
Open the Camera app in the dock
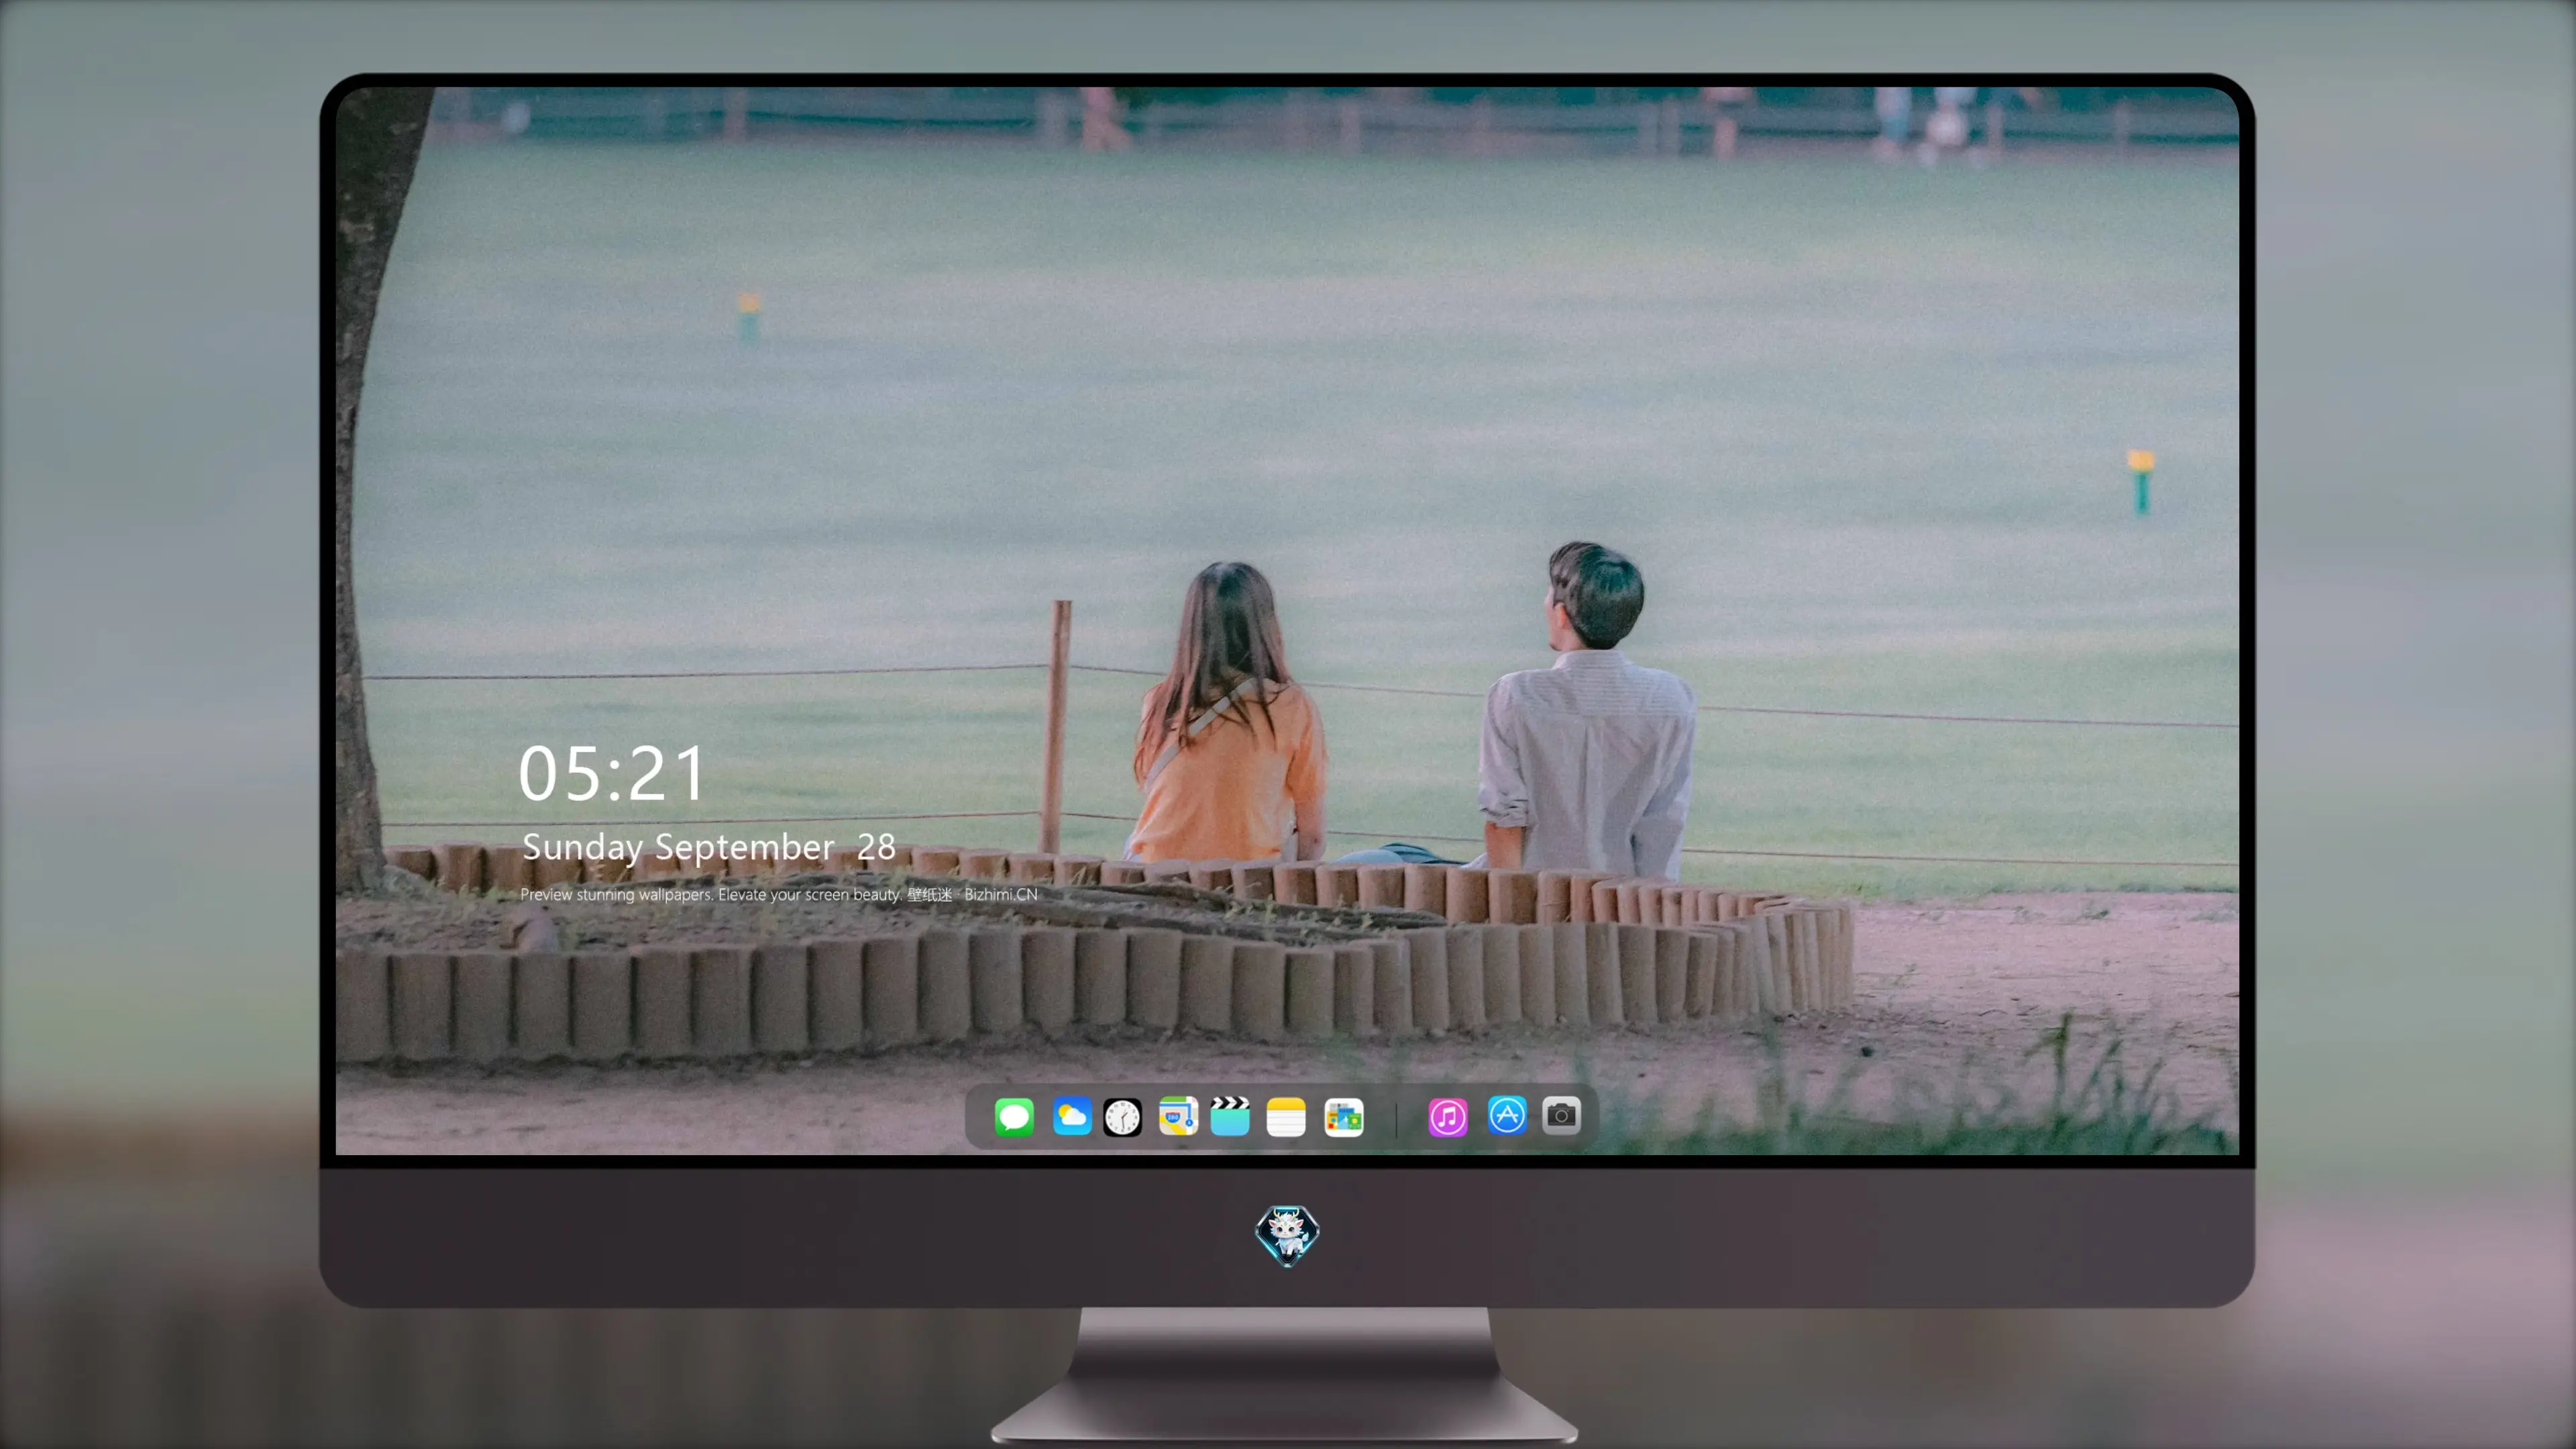1561,1115
